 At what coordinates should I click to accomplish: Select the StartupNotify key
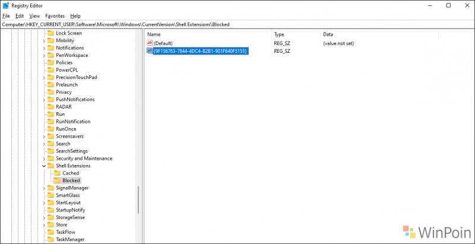70,210
